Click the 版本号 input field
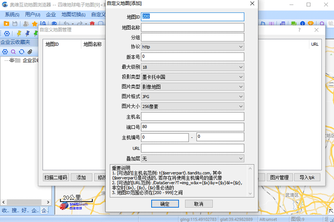Image resolution: width=334 pixels, height=222 pixels. (192, 57)
